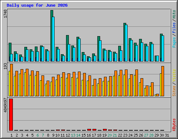Click the green 'Hits' legend label
178x139 pixels.
tap(174, 14)
